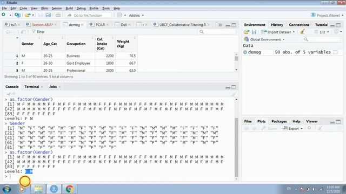Image resolution: width=346 pixels, height=194 pixels.
Task: Click the Filter funnel button
Action: point(38,32)
